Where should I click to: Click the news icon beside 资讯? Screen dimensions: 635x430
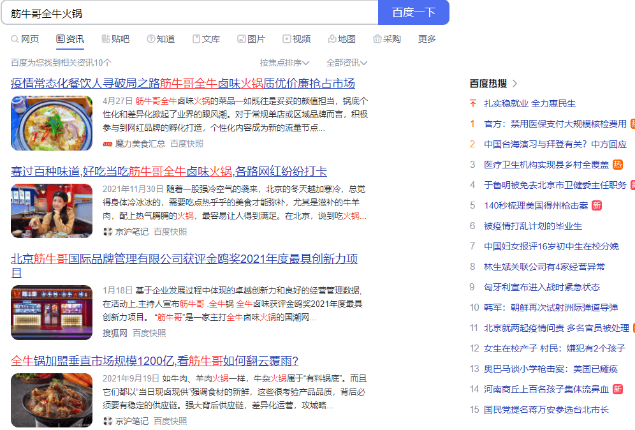pyautogui.click(x=61, y=39)
